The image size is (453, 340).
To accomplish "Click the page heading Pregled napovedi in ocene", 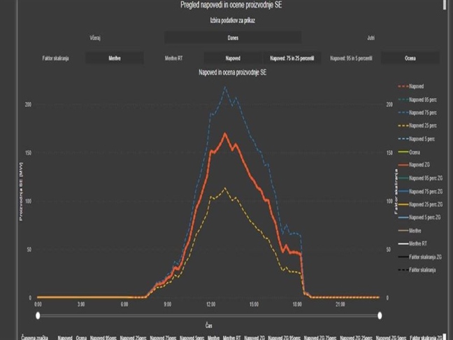I will tap(231, 5).
